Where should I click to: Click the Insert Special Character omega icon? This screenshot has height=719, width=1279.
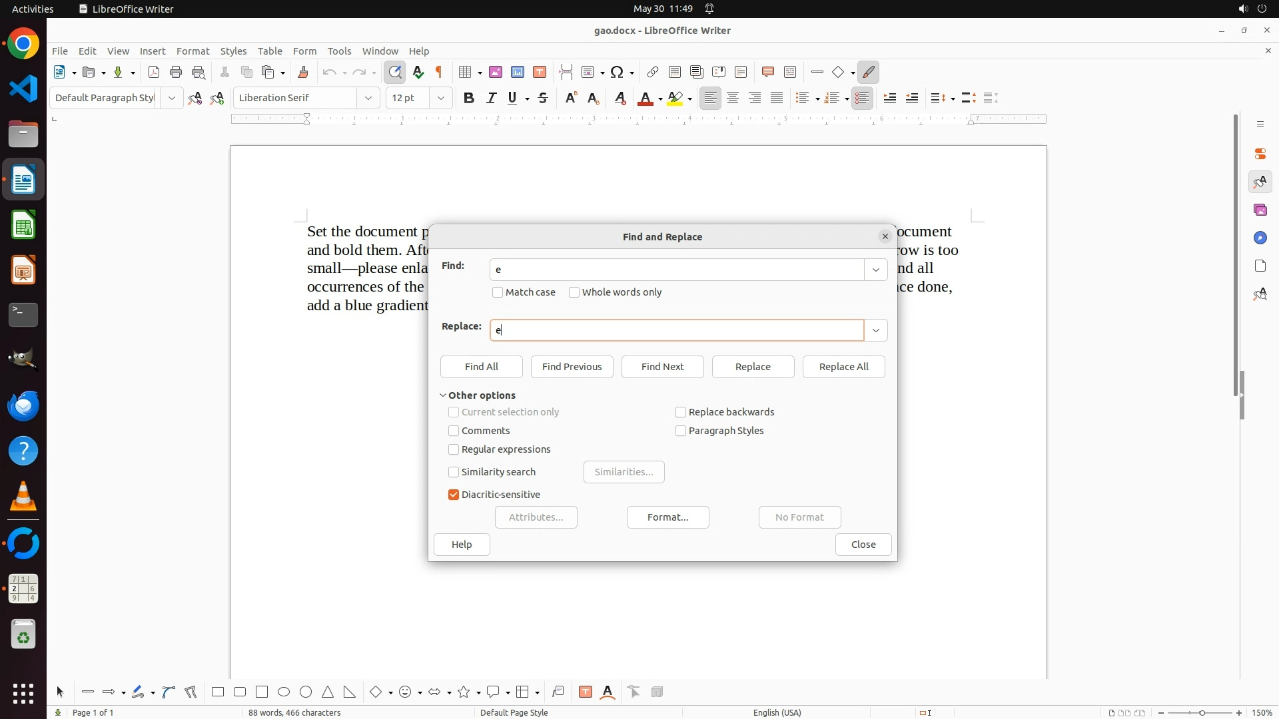tap(617, 72)
